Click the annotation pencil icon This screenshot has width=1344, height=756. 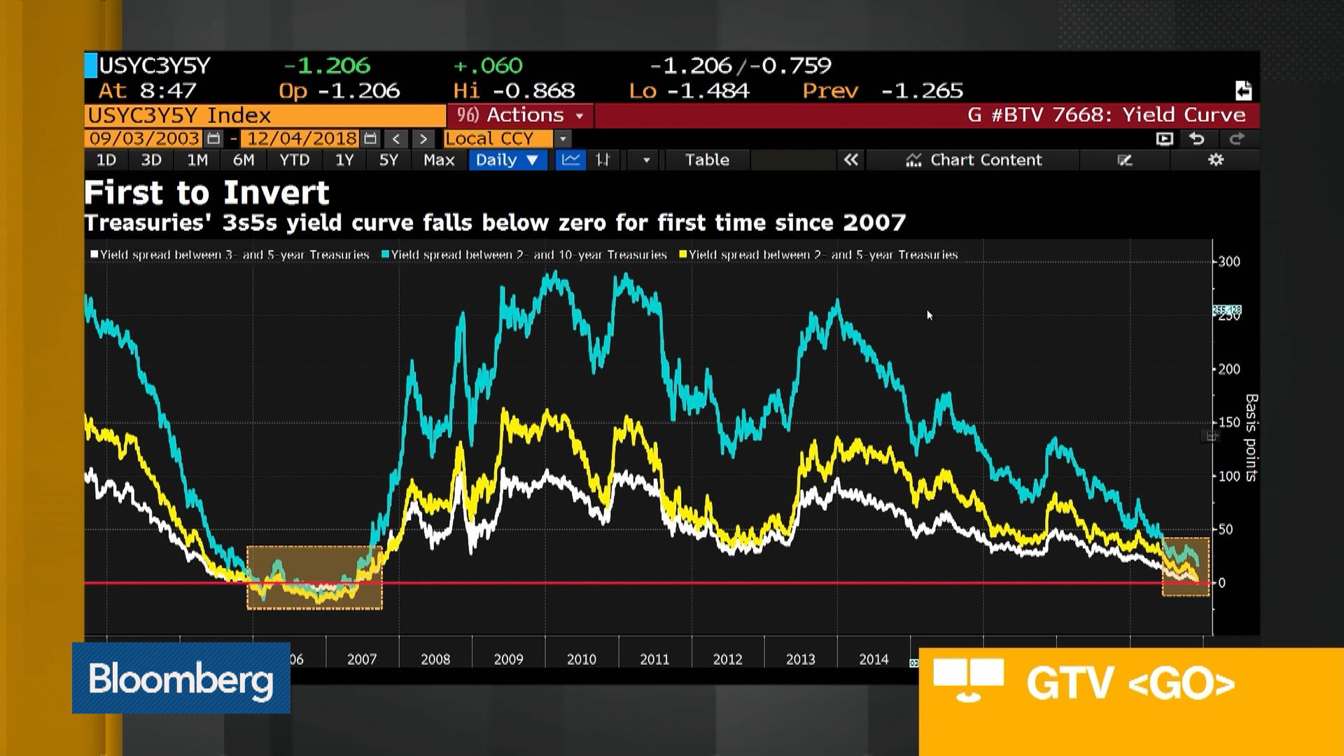[x=1126, y=160]
